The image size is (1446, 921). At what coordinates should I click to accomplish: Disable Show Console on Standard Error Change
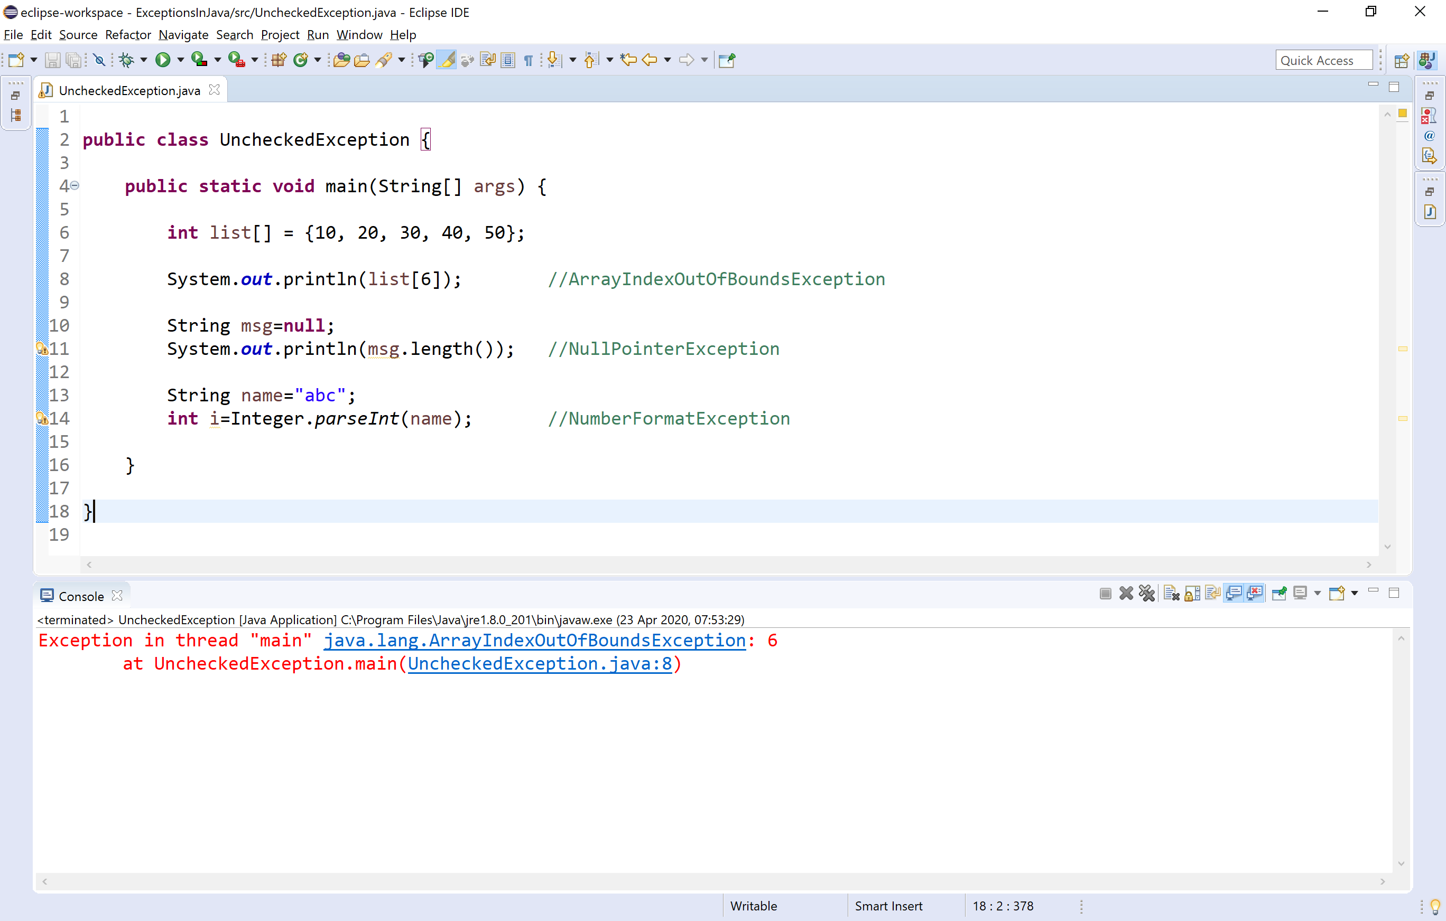point(1255,593)
